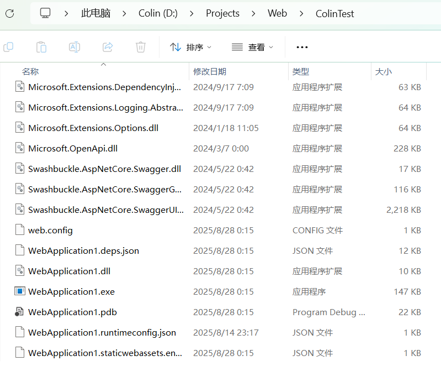The image size is (441, 366).
Task: Click the WebApplication1.deps.json file icon
Action: pyautogui.click(x=20, y=250)
